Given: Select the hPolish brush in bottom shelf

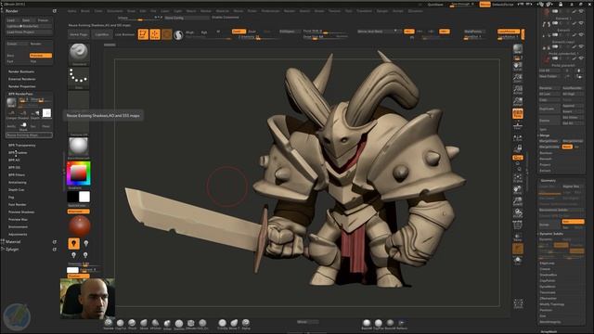Looking at the screenshot, I should (155, 324).
